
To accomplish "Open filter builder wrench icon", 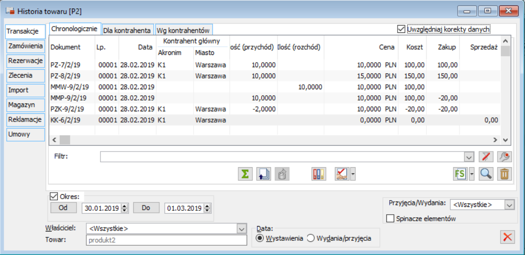I will [x=503, y=156].
